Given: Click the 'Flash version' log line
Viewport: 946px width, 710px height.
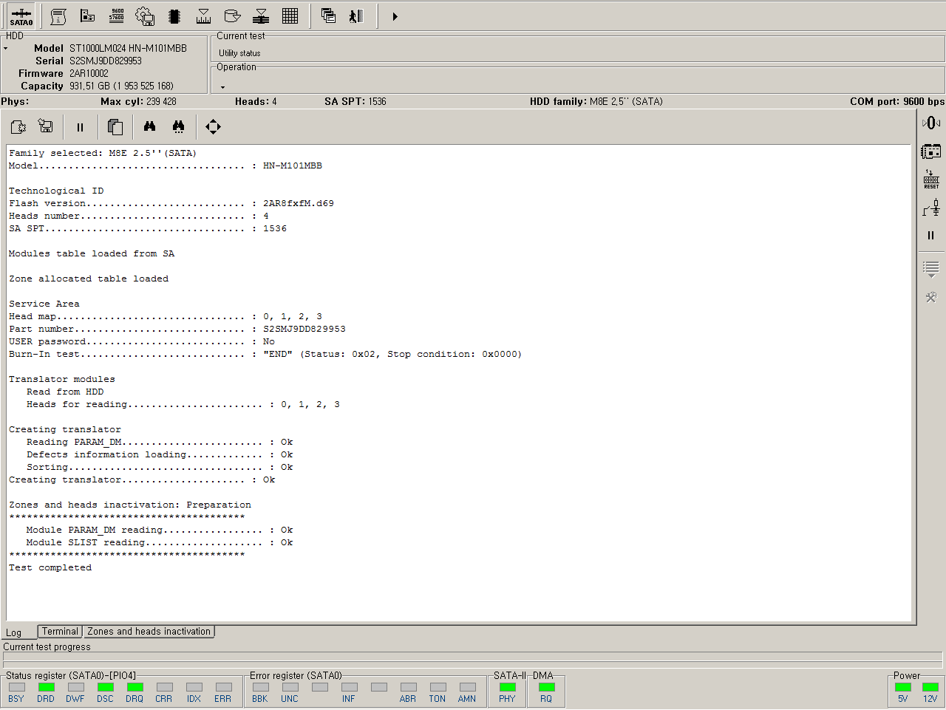Looking at the screenshot, I should [171, 204].
